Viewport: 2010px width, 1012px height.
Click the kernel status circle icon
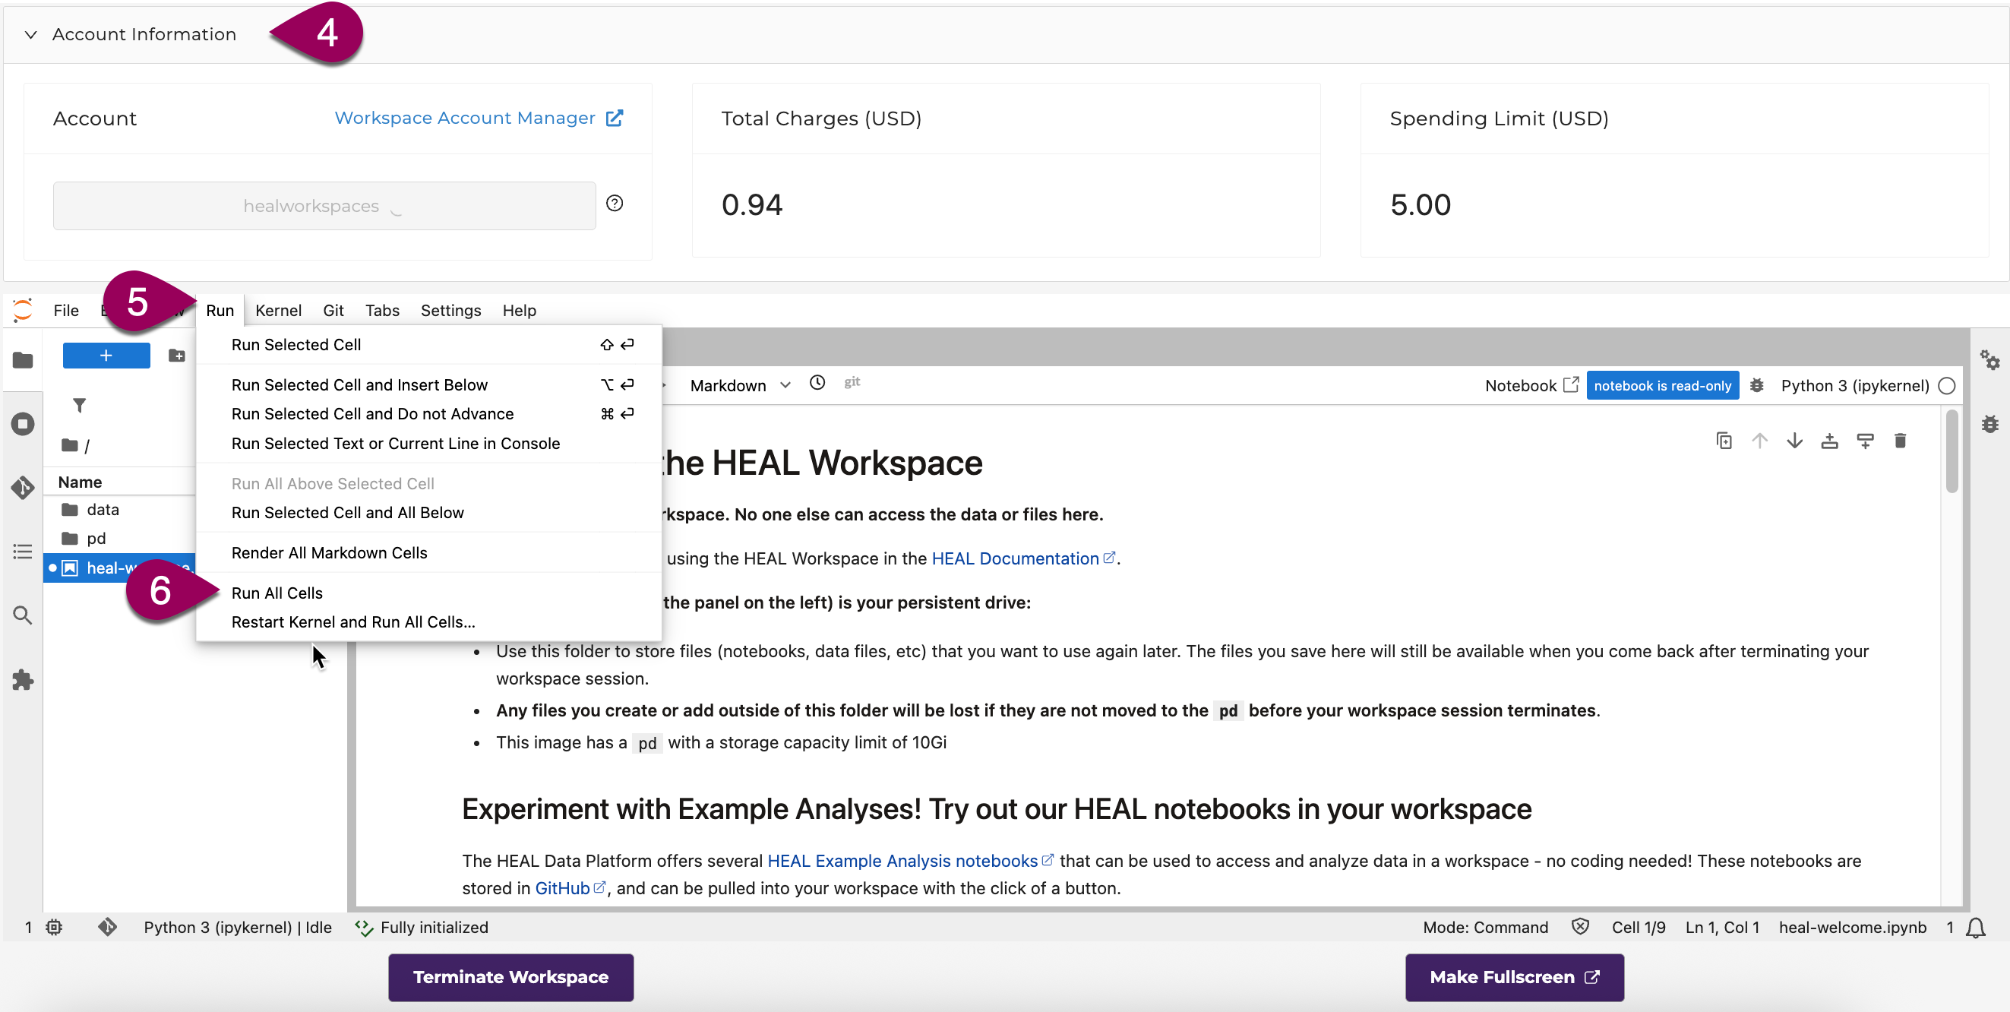coord(1947,385)
